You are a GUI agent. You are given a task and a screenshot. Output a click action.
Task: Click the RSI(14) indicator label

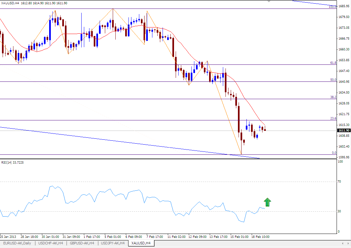[x=12, y=162]
